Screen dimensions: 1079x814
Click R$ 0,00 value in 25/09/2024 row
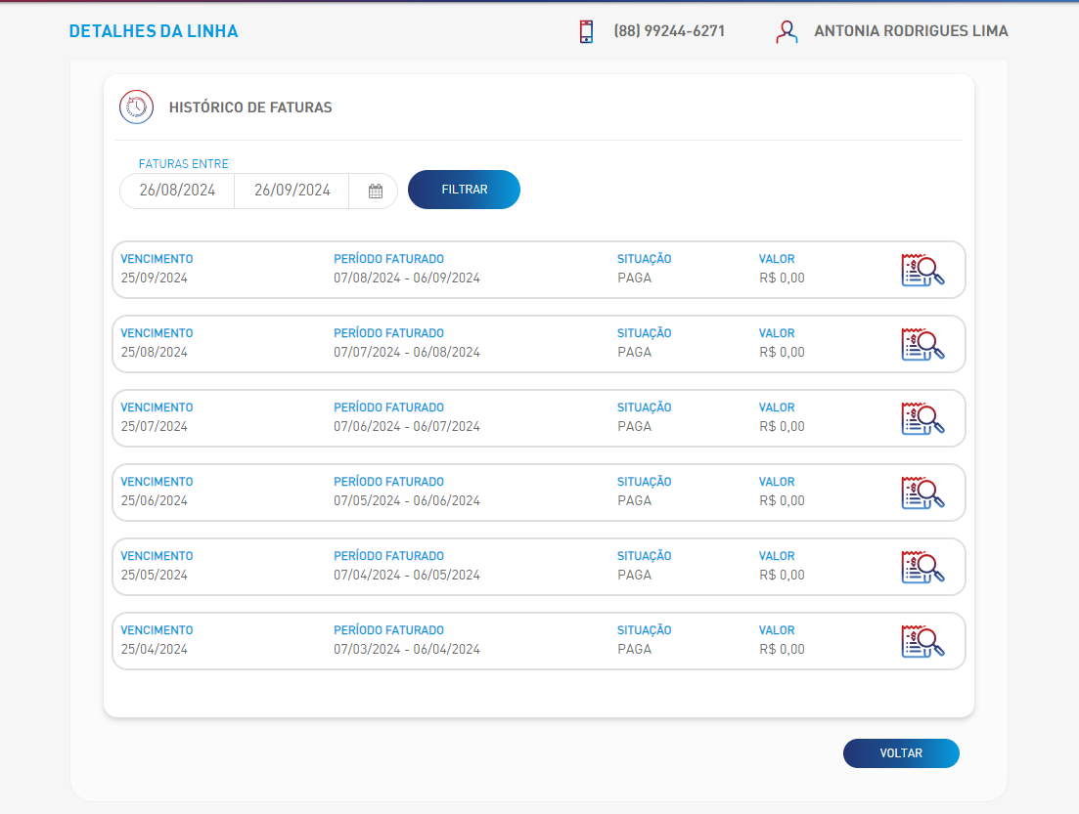click(782, 278)
